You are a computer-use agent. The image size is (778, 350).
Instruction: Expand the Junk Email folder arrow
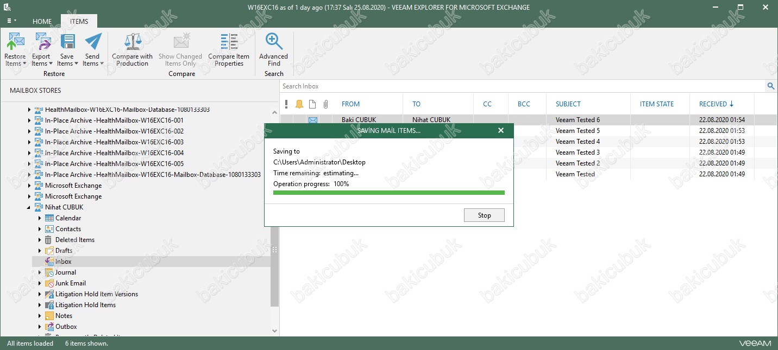pyautogui.click(x=40, y=283)
